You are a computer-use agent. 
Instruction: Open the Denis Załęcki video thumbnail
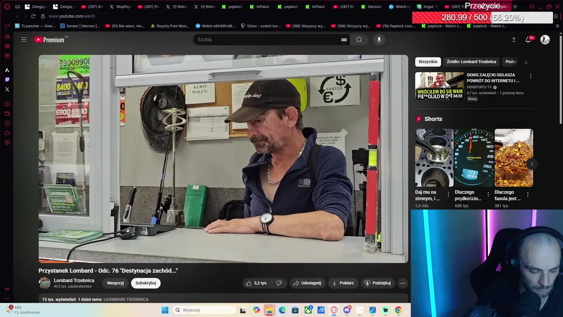pos(439,86)
